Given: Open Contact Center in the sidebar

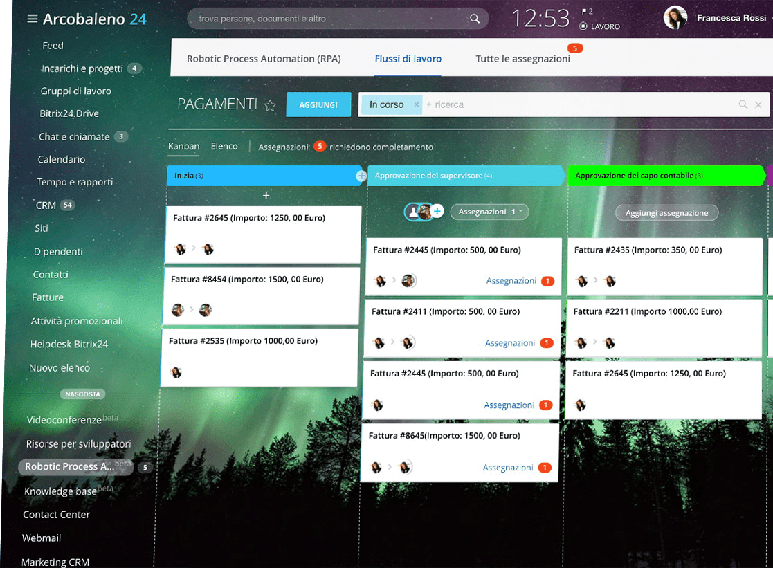Looking at the screenshot, I should (x=56, y=515).
